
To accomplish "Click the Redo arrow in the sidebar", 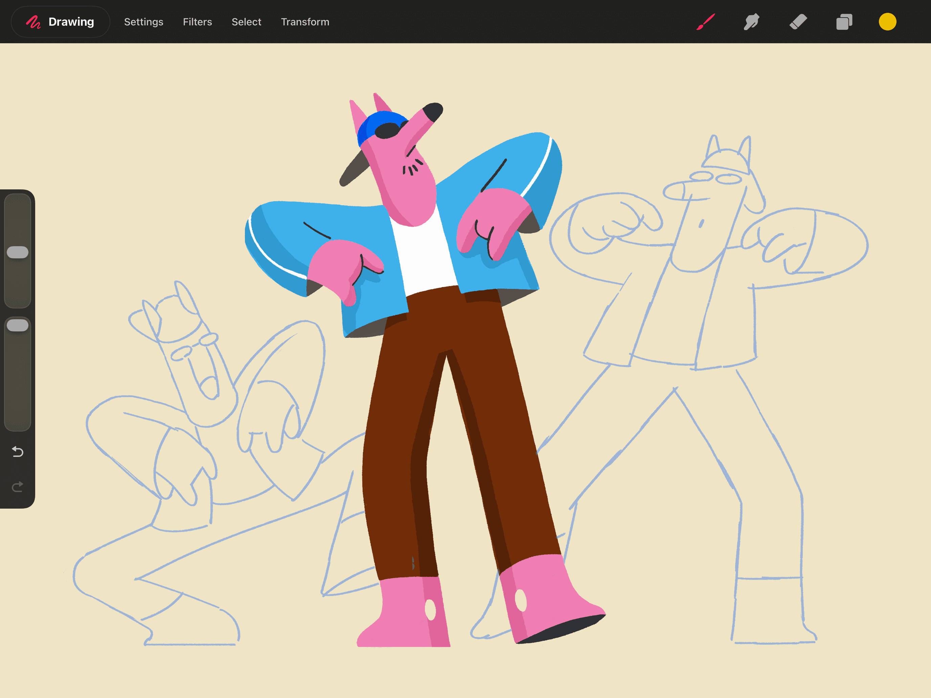I will tap(18, 487).
